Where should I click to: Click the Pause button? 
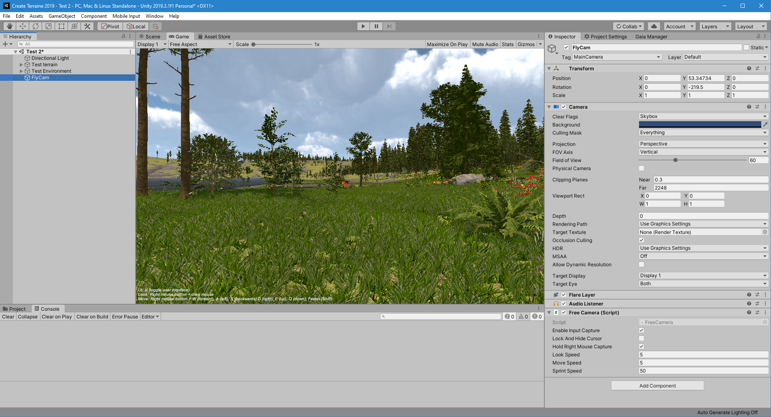(376, 26)
